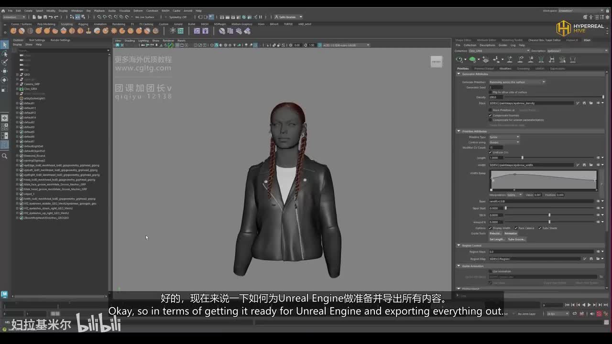The height and width of the screenshot is (344, 612).
Task: Click the viewport cube in the top-right of the viewport
Action: (x=437, y=62)
